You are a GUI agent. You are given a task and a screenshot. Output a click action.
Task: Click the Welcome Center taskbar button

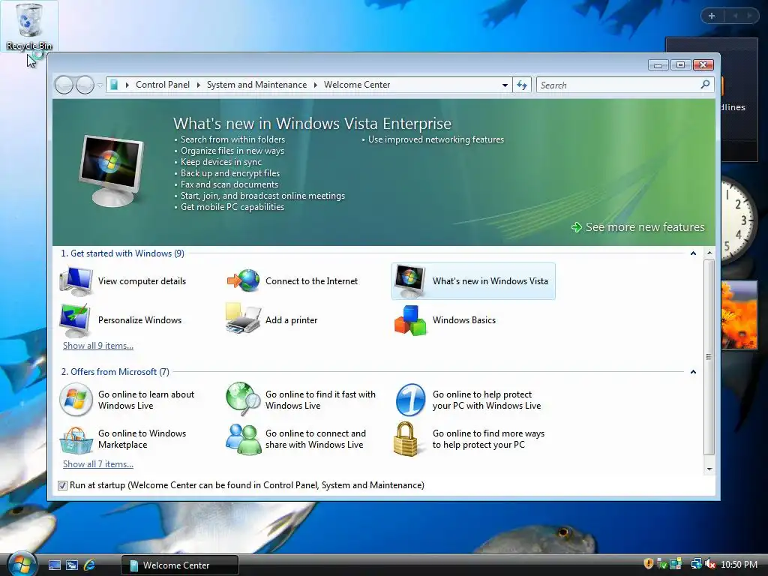(180, 565)
